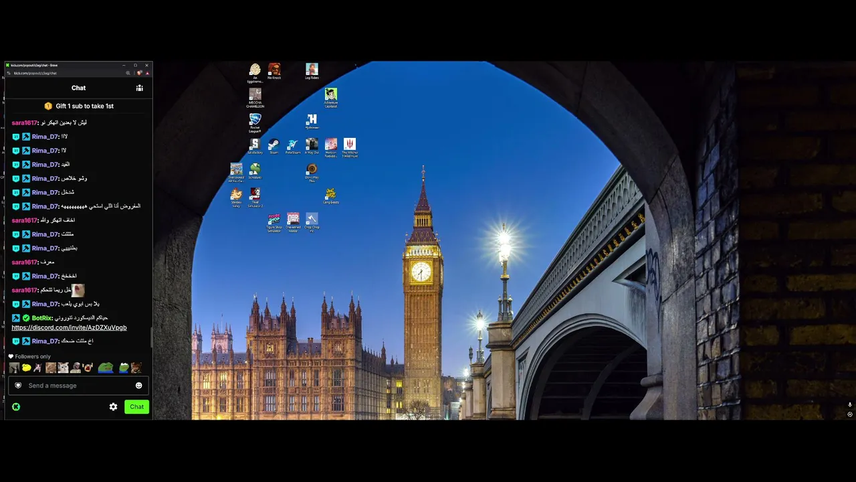Viewport: 856px width, 482px height.
Task: Click the verified checkmark beside BotRix
Action: [26, 318]
